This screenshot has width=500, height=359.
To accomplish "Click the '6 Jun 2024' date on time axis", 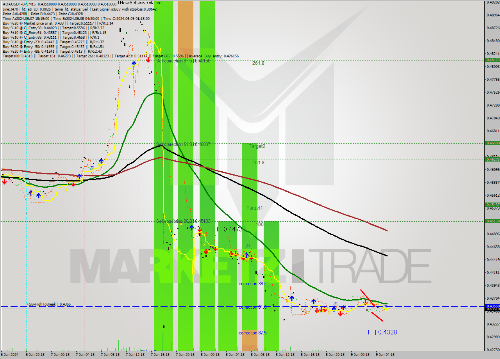I will [9, 355].
